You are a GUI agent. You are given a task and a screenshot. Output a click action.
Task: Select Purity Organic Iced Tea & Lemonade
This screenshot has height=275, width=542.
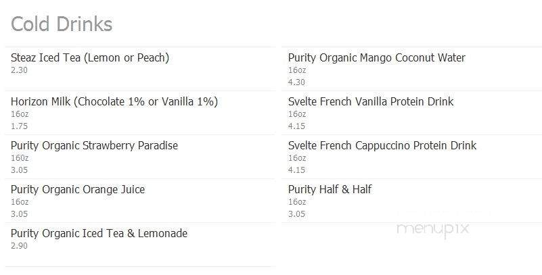tap(99, 233)
